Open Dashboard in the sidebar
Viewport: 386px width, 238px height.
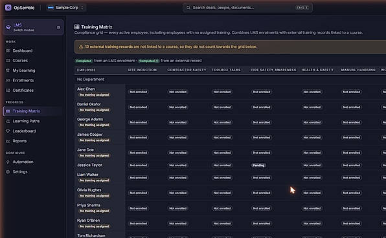pyautogui.click(x=33, y=50)
